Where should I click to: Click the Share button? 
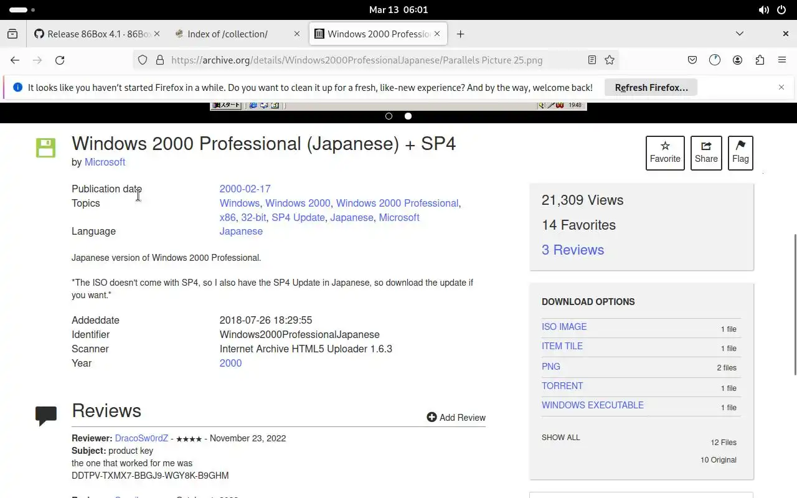[706, 153]
